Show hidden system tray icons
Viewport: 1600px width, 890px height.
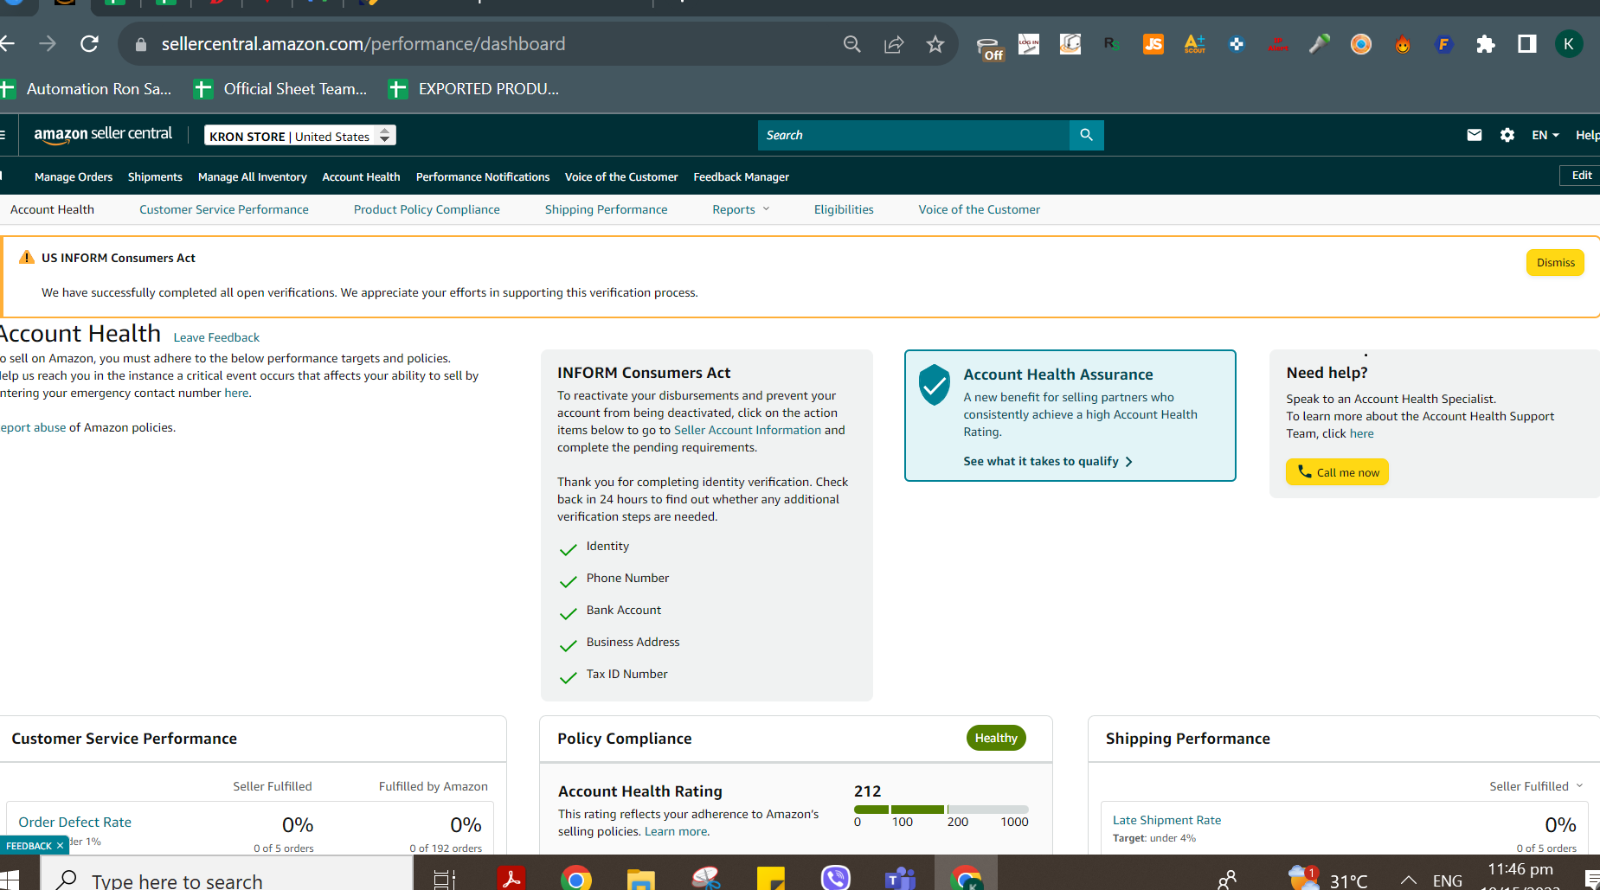click(x=1409, y=880)
